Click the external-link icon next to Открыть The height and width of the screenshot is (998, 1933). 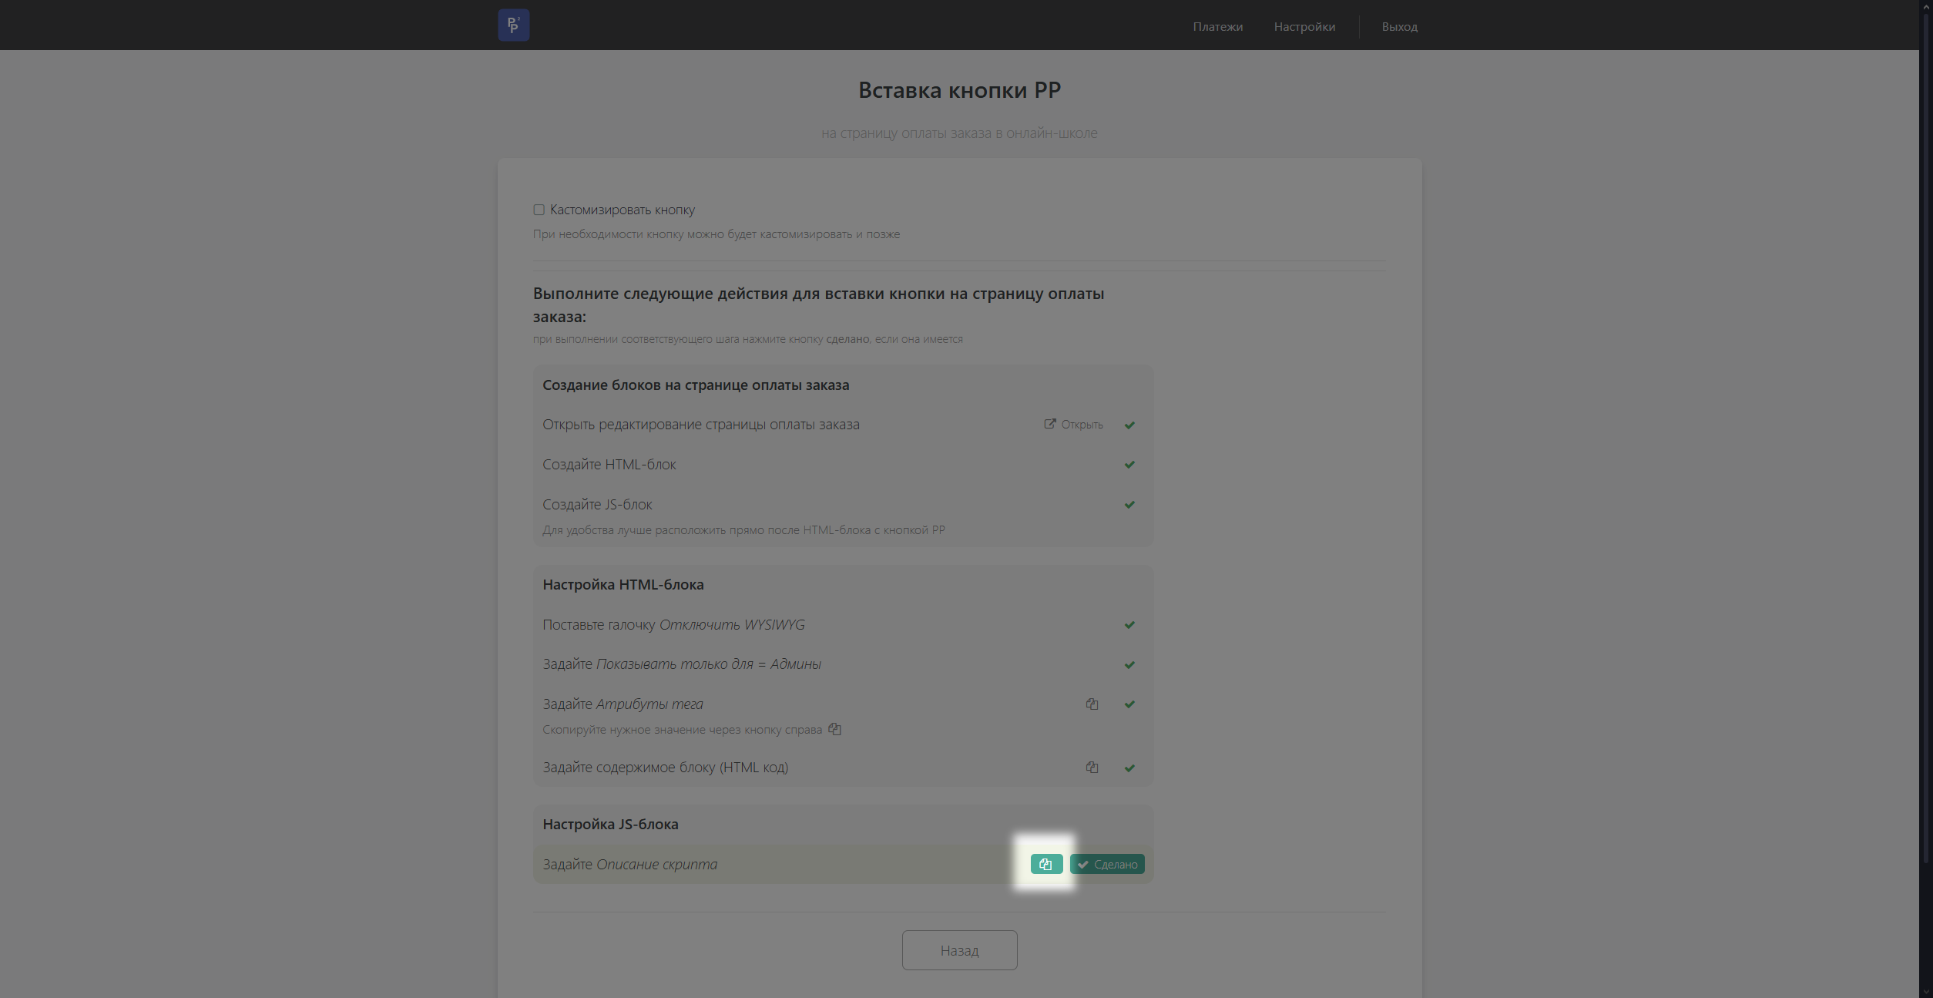(x=1049, y=424)
